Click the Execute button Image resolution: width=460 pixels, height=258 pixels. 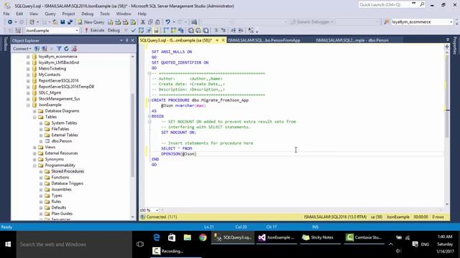(x=94, y=30)
